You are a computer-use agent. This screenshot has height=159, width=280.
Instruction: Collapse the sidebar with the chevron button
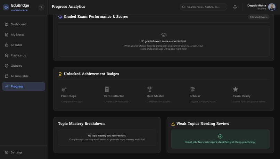click(x=41, y=7)
